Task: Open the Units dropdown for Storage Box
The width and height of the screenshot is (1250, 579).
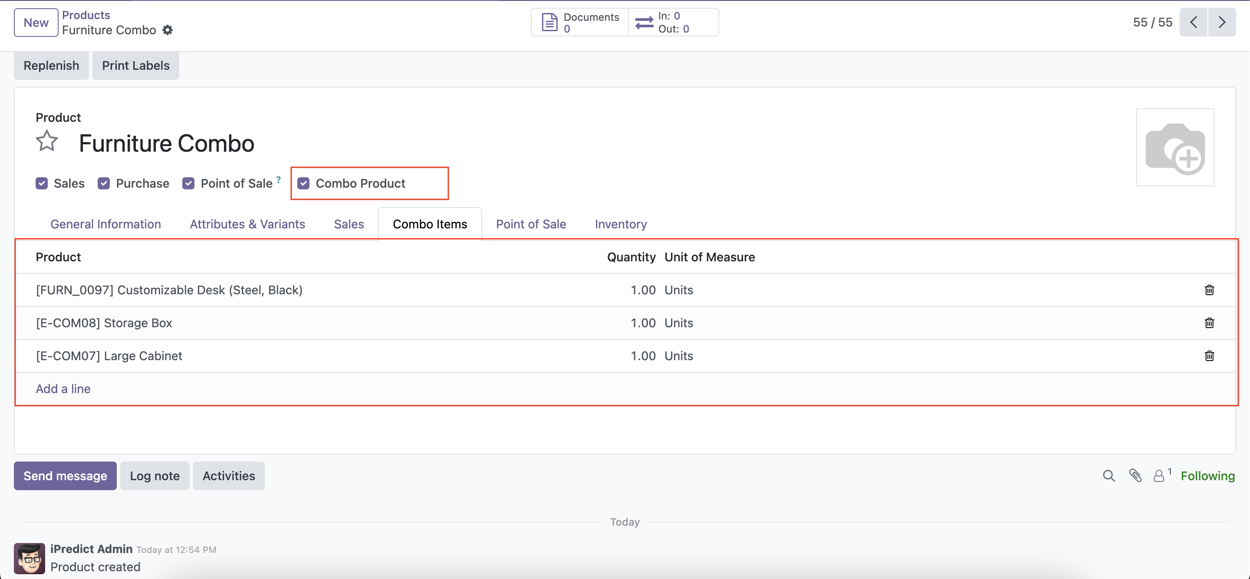Action: coord(678,323)
